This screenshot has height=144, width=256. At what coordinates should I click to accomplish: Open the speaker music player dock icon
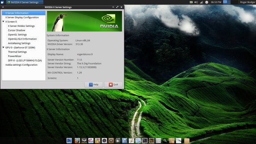[111, 140]
